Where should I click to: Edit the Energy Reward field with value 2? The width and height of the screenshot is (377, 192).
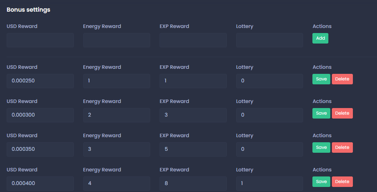click(116, 115)
